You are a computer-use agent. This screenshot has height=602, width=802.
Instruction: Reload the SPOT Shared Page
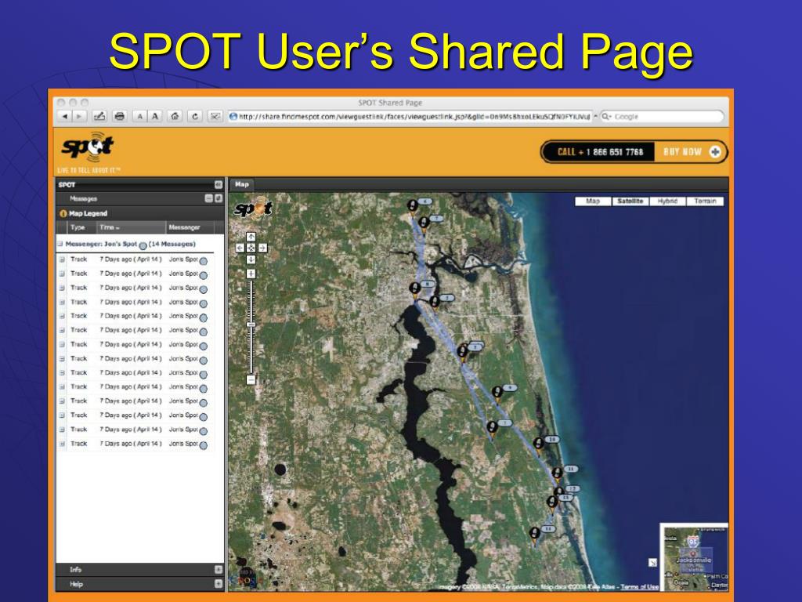(195, 117)
